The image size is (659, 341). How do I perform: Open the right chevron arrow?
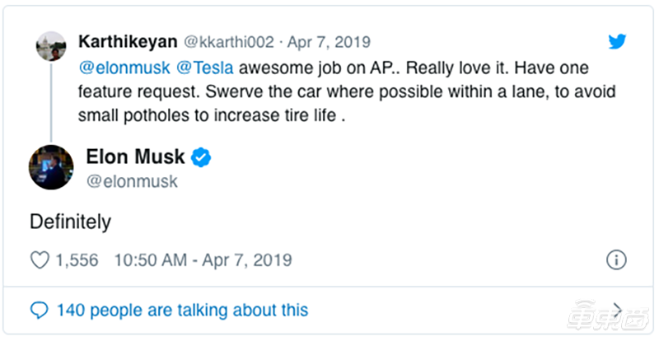coord(616,311)
